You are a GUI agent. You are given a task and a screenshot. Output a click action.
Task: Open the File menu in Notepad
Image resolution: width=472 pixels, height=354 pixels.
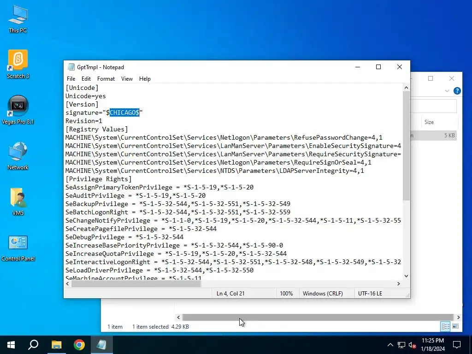[x=71, y=78]
